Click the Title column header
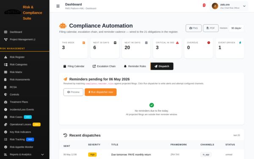This screenshot has height=159, width=254. pyautogui.click(x=115, y=145)
